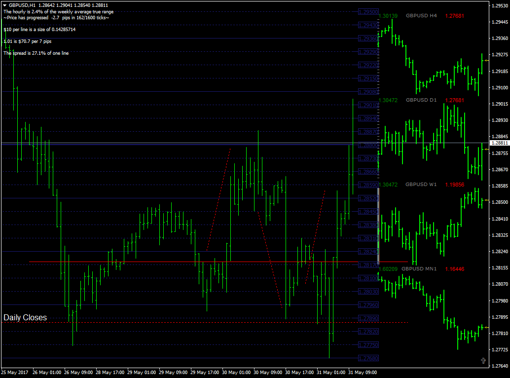Click the cross-shaped icon in the chart's corner
This screenshot has height=378, width=510.
[483, 360]
